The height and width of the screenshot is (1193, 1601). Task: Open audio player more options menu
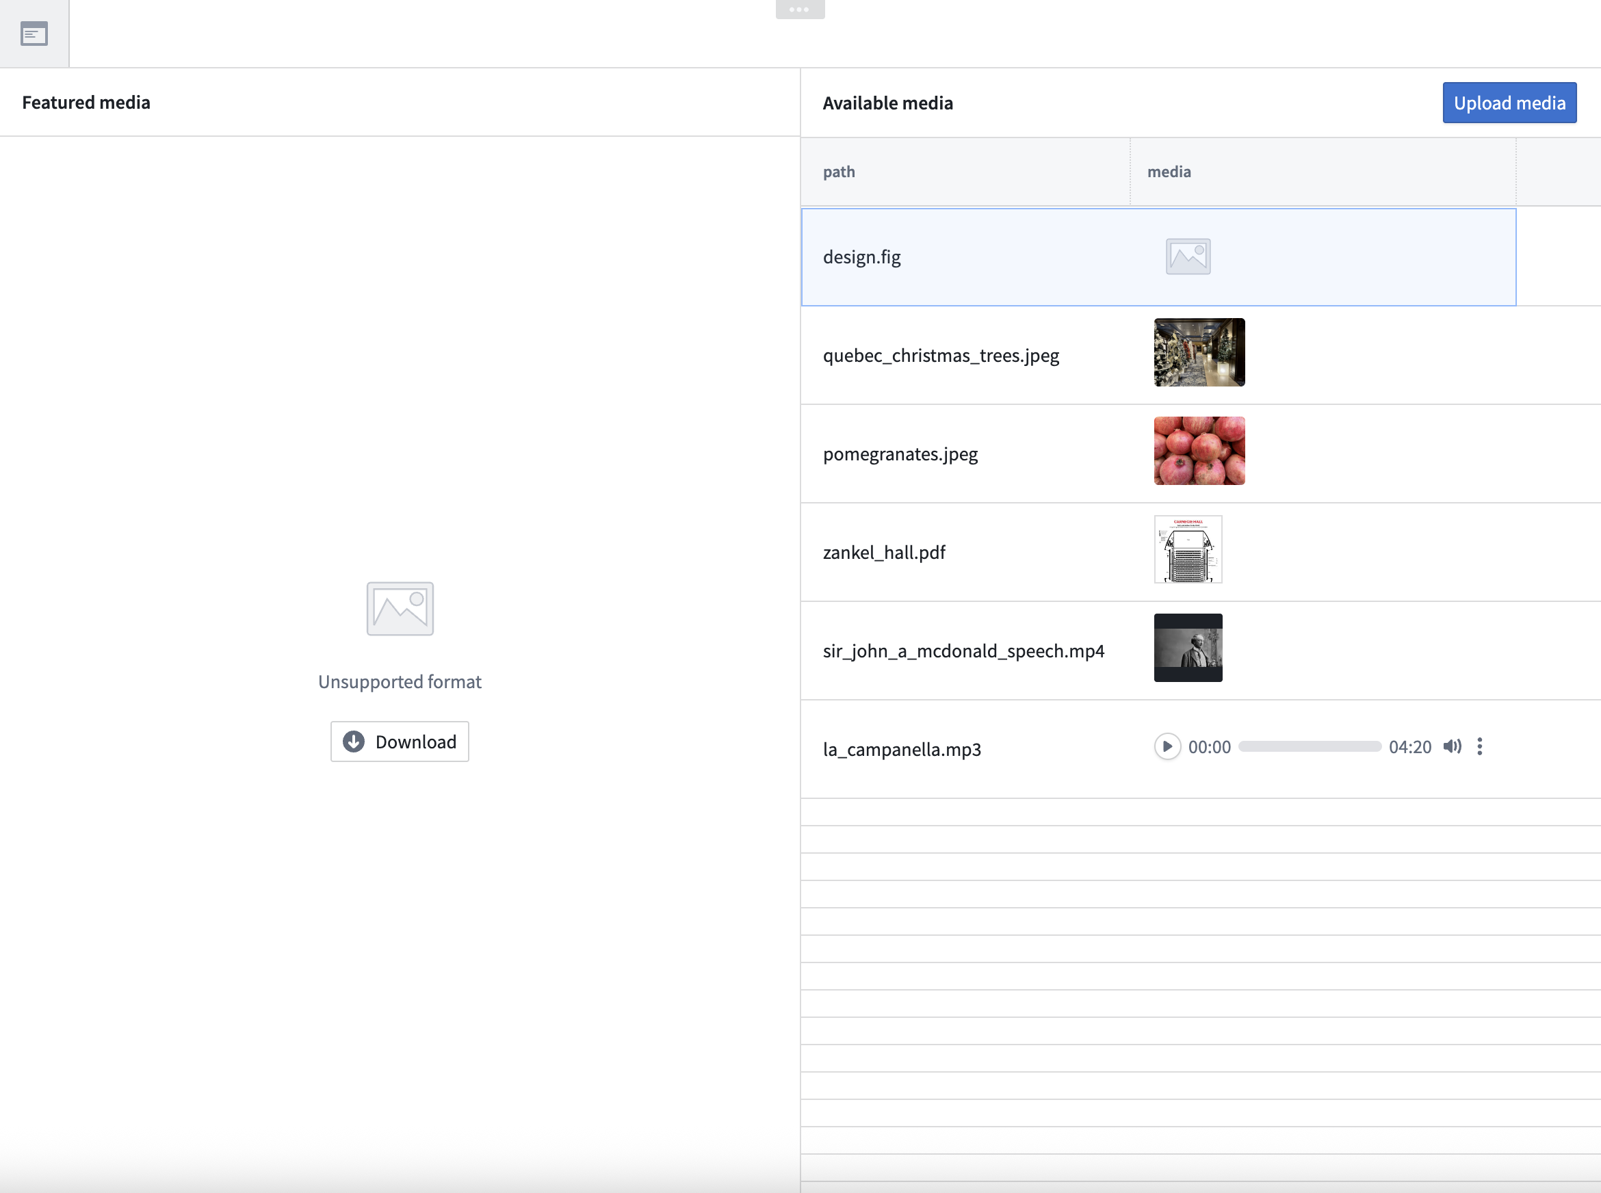click(x=1480, y=747)
